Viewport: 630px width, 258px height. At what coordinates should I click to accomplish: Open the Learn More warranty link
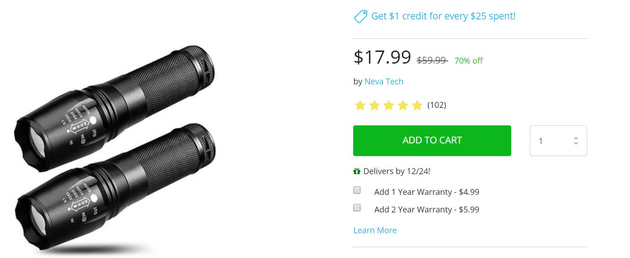tap(375, 230)
